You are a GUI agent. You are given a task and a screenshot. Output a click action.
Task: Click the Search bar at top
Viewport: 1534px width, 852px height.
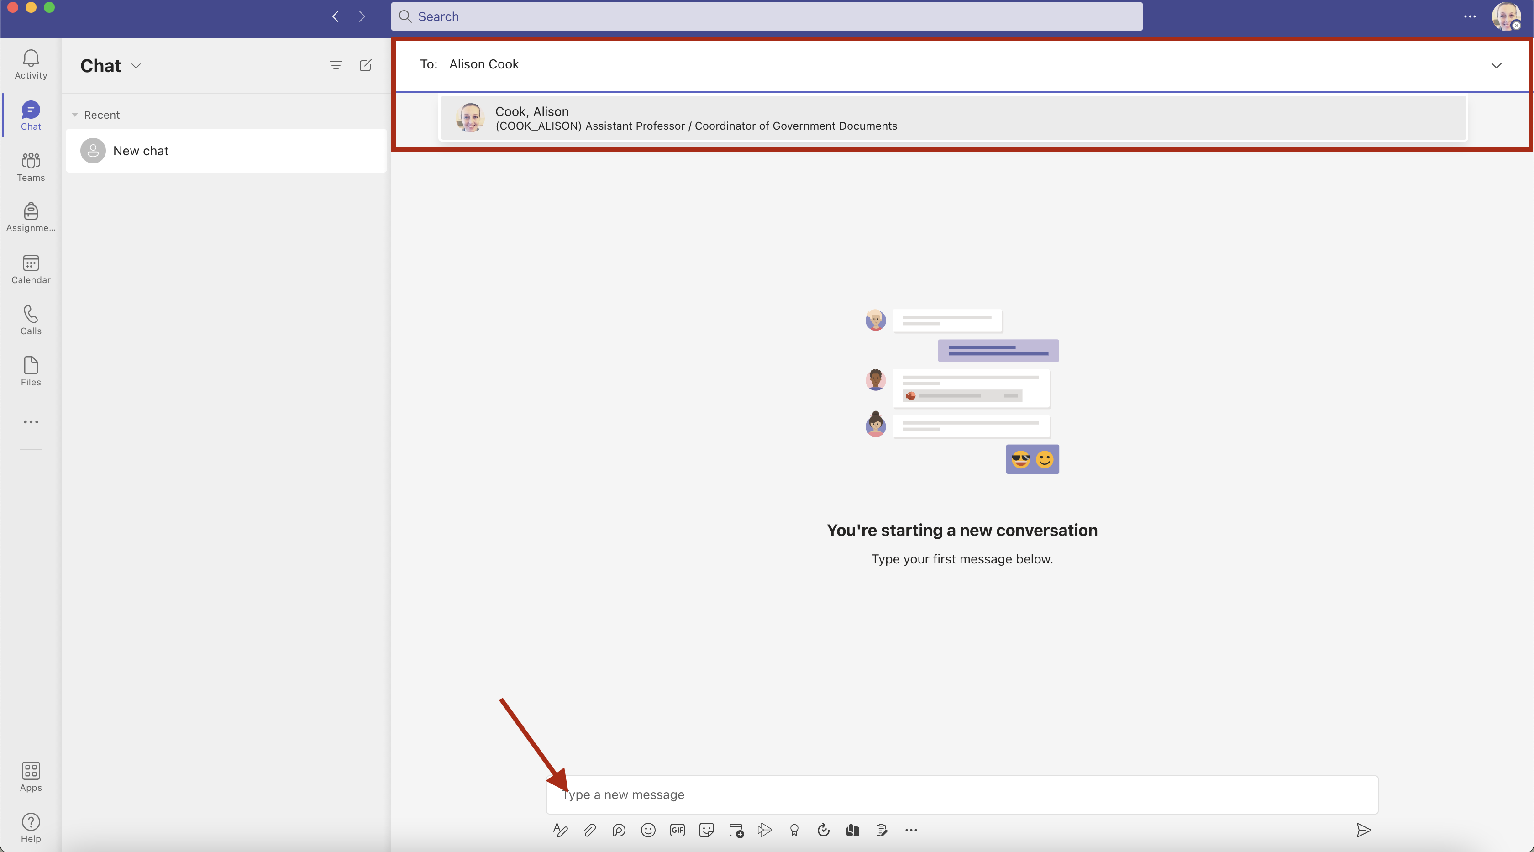coord(767,16)
